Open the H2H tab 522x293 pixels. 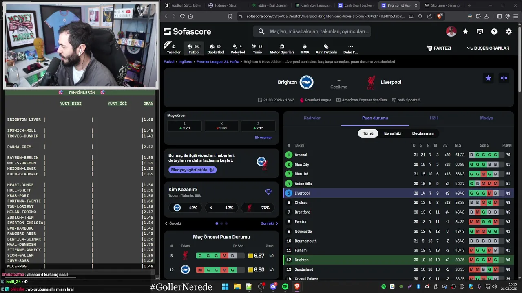[434, 118]
